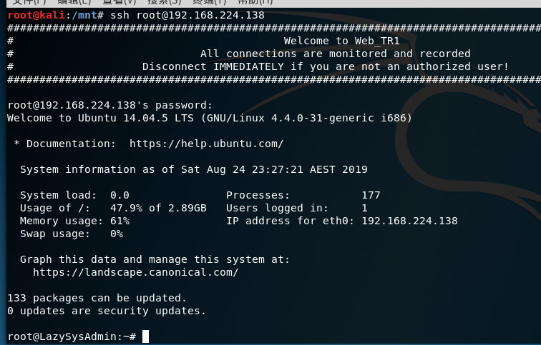Open the 帮助(H) Help menu

pos(255,2)
